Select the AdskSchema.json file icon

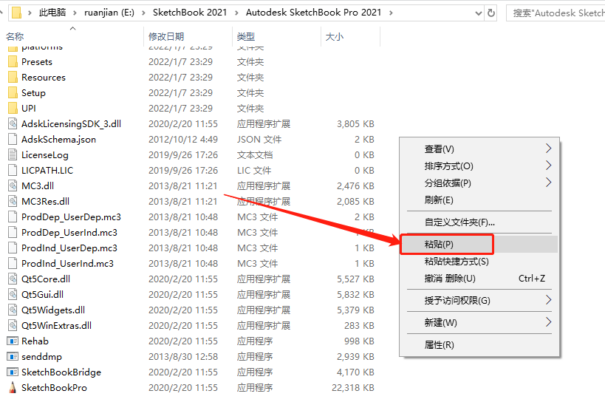click(13, 139)
